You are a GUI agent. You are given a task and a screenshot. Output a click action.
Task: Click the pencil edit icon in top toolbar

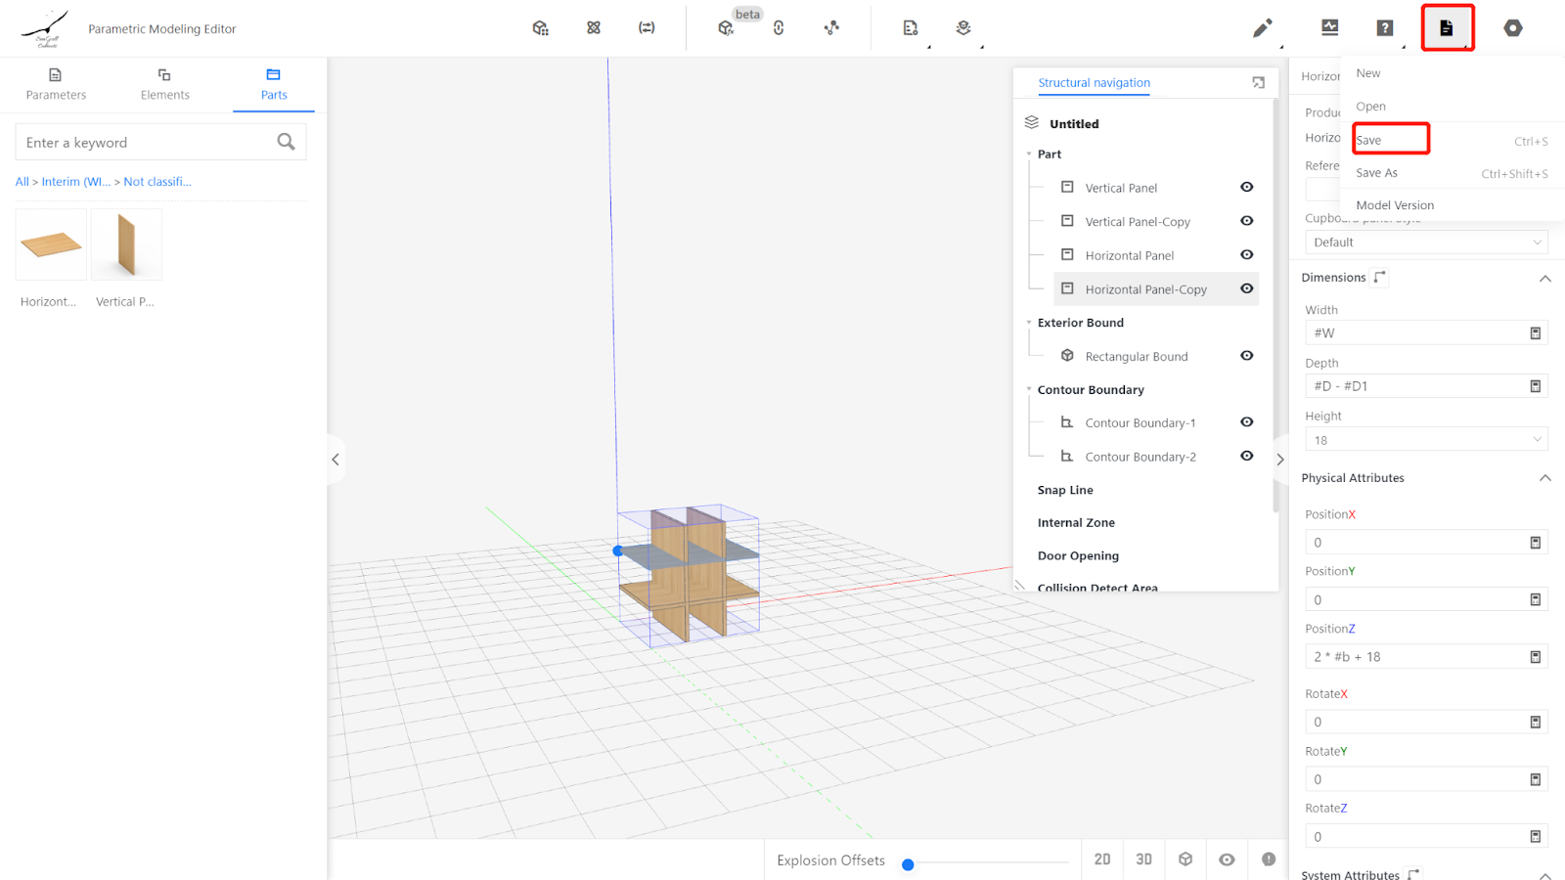(x=1262, y=28)
